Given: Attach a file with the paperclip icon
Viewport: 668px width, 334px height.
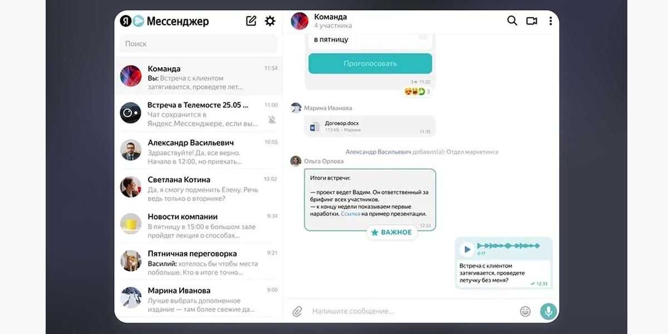Looking at the screenshot, I should click(297, 311).
